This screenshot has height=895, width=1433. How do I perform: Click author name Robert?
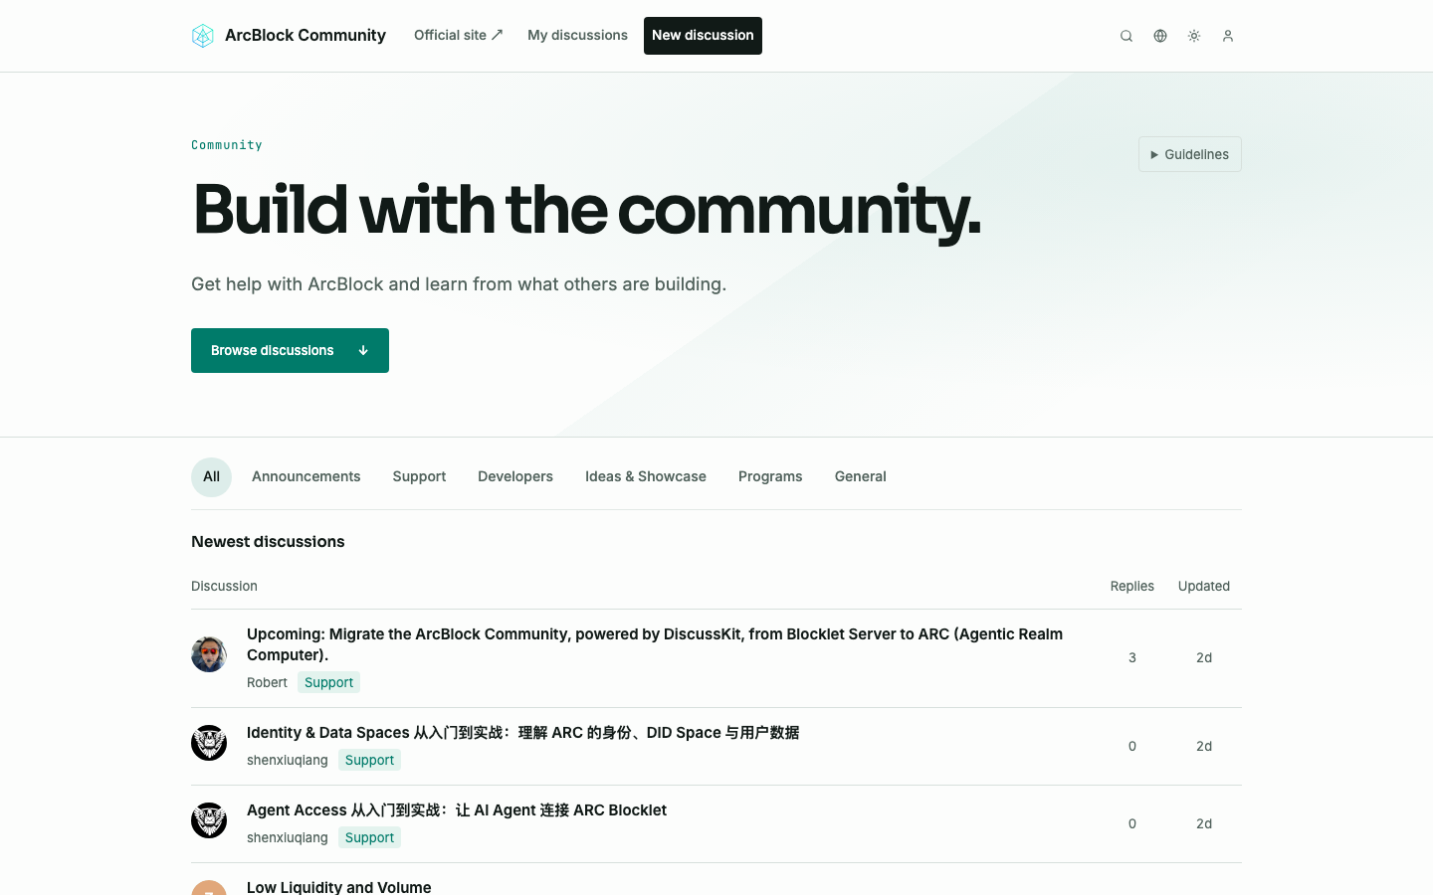[267, 682]
